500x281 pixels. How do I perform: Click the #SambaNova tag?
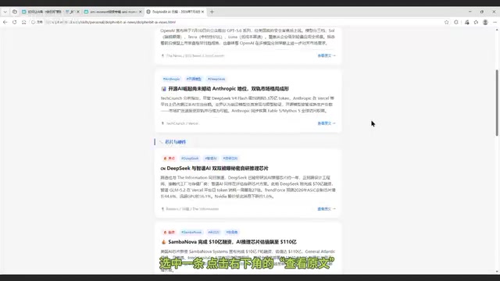pyautogui.click(x=191, y=233)
